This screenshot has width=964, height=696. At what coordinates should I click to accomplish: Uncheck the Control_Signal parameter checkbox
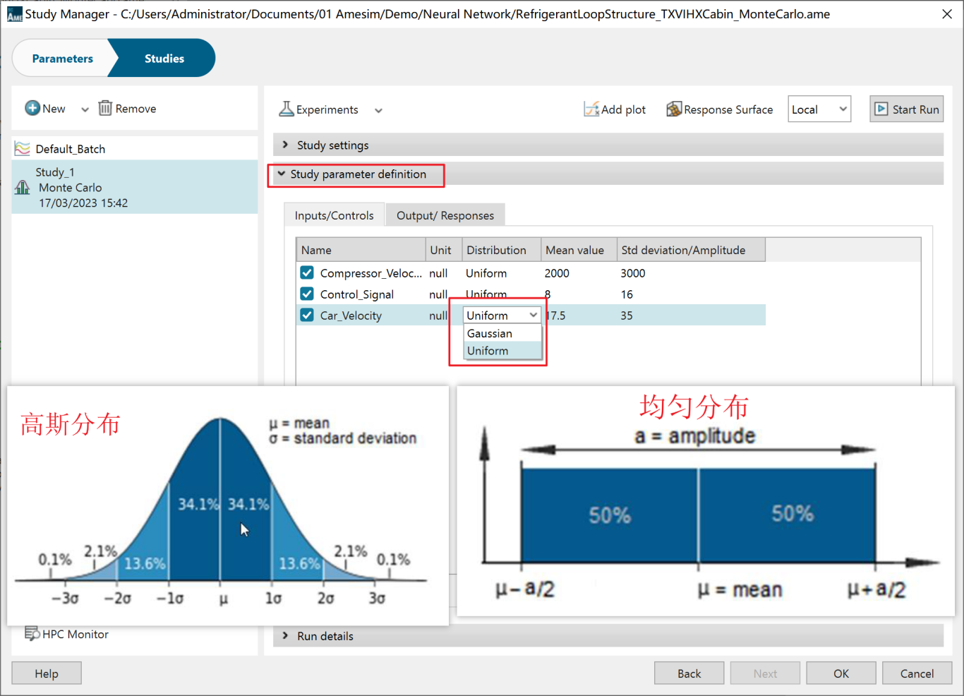(307, 294)
